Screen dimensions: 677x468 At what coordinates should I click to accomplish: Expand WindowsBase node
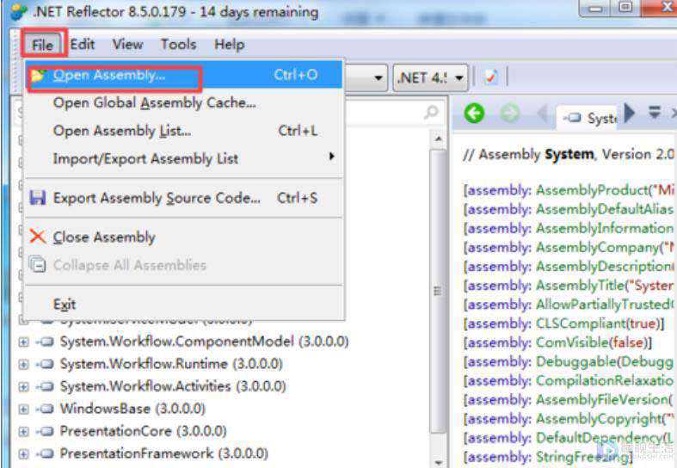point(24,409)
